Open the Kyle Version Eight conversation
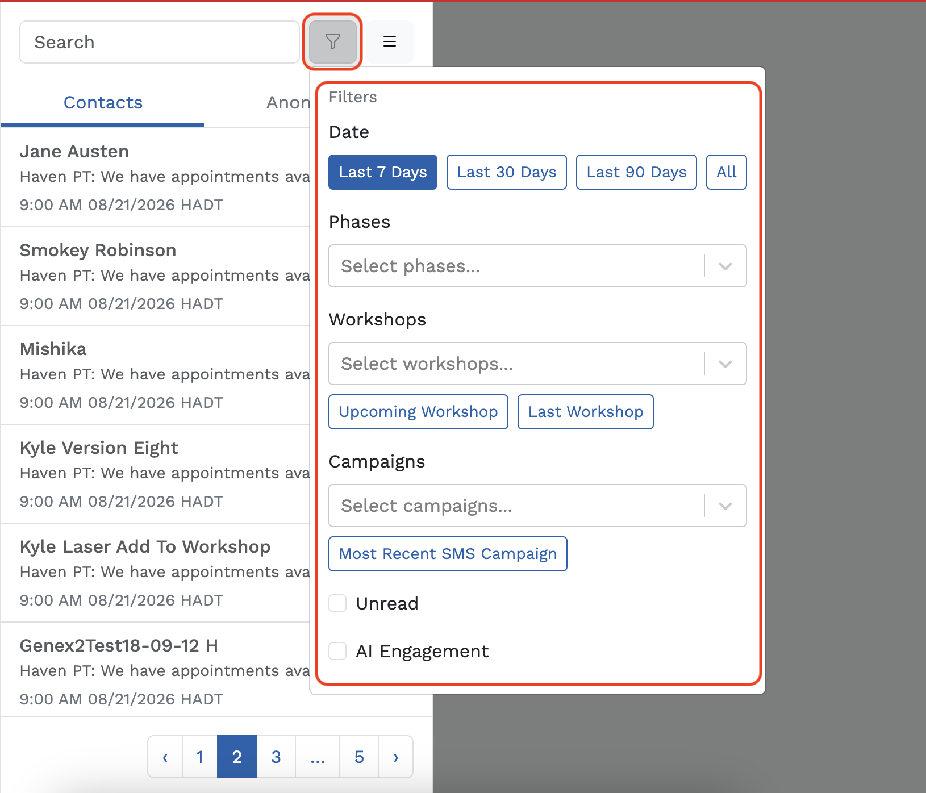This screenshot has width=926, height=793. coord(156,474)
